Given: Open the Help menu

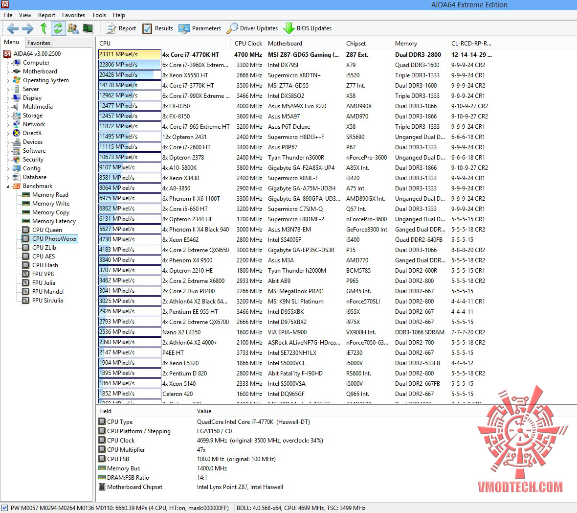Looking at the screenshot, I should pyautogui.click(x=119, y=15).
